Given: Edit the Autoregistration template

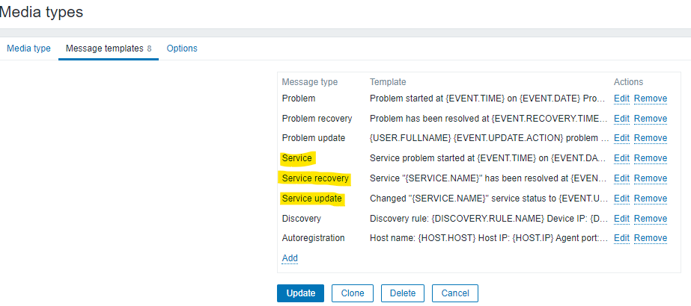Looking at the screenshot, I should pos(621,238).
